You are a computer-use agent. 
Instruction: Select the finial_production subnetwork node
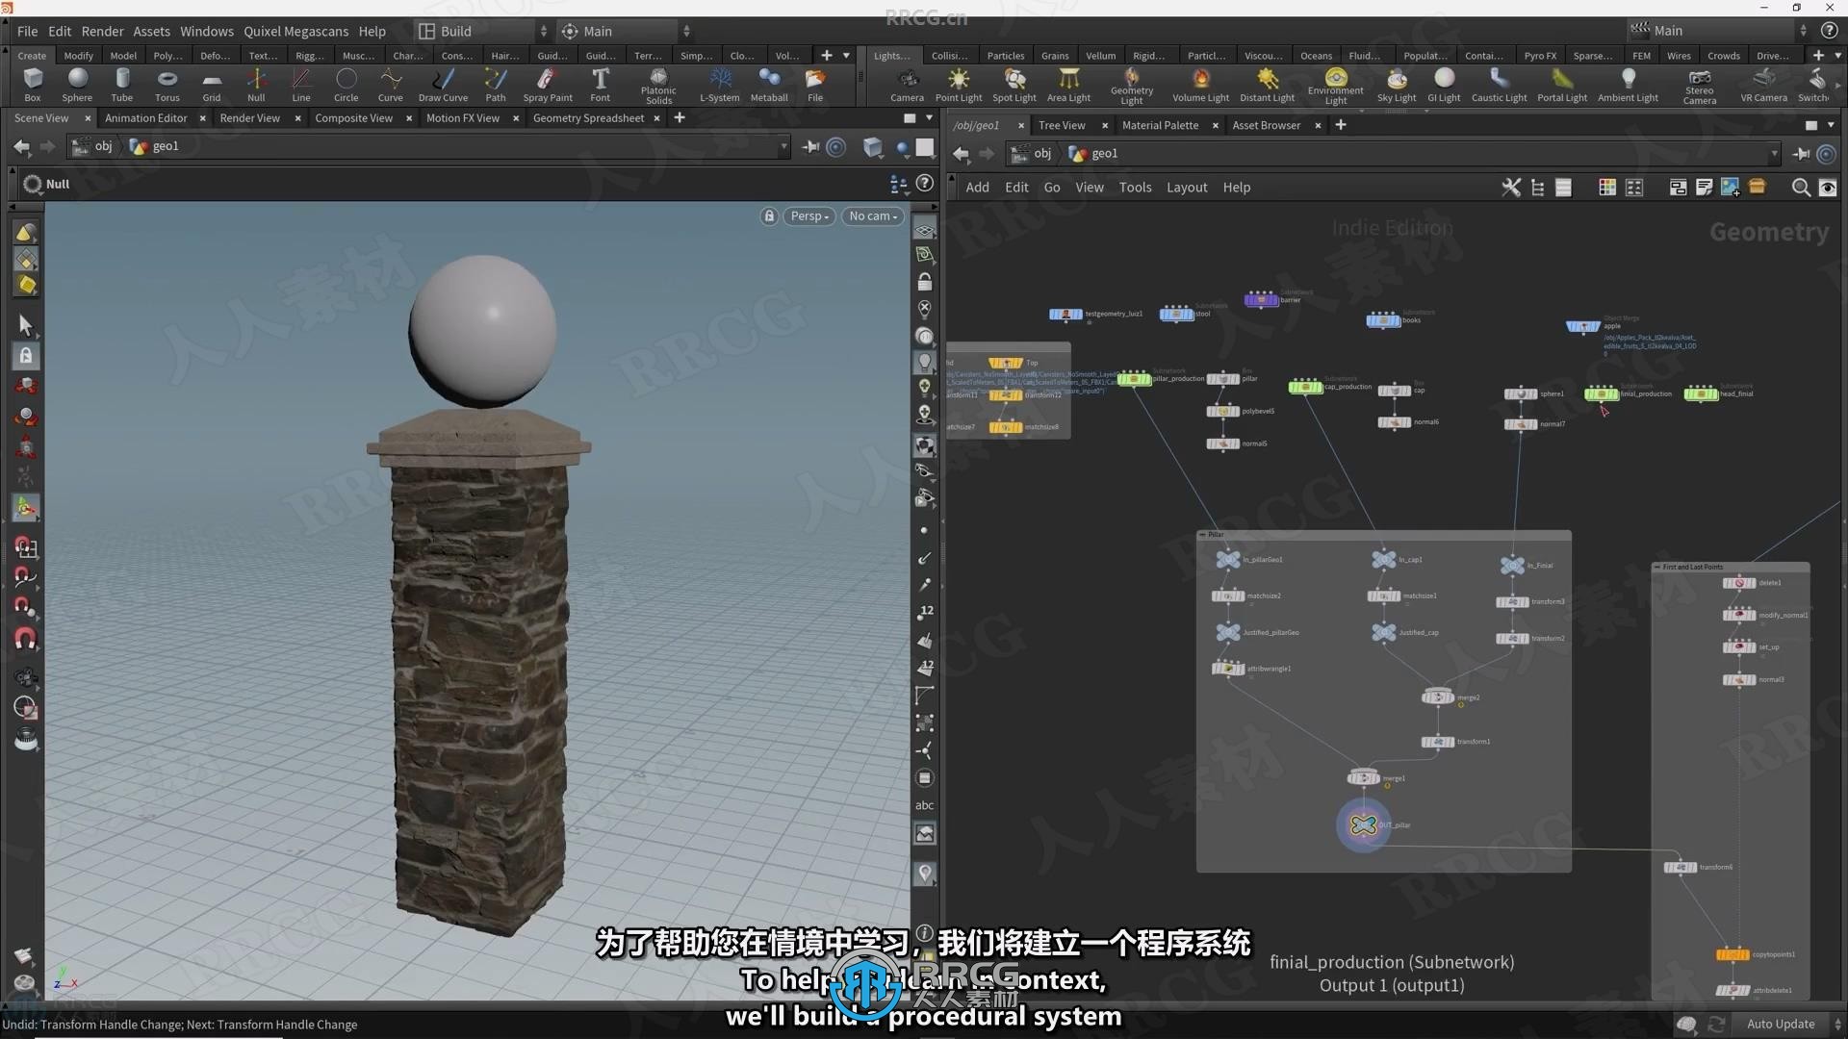[1602, 393]
